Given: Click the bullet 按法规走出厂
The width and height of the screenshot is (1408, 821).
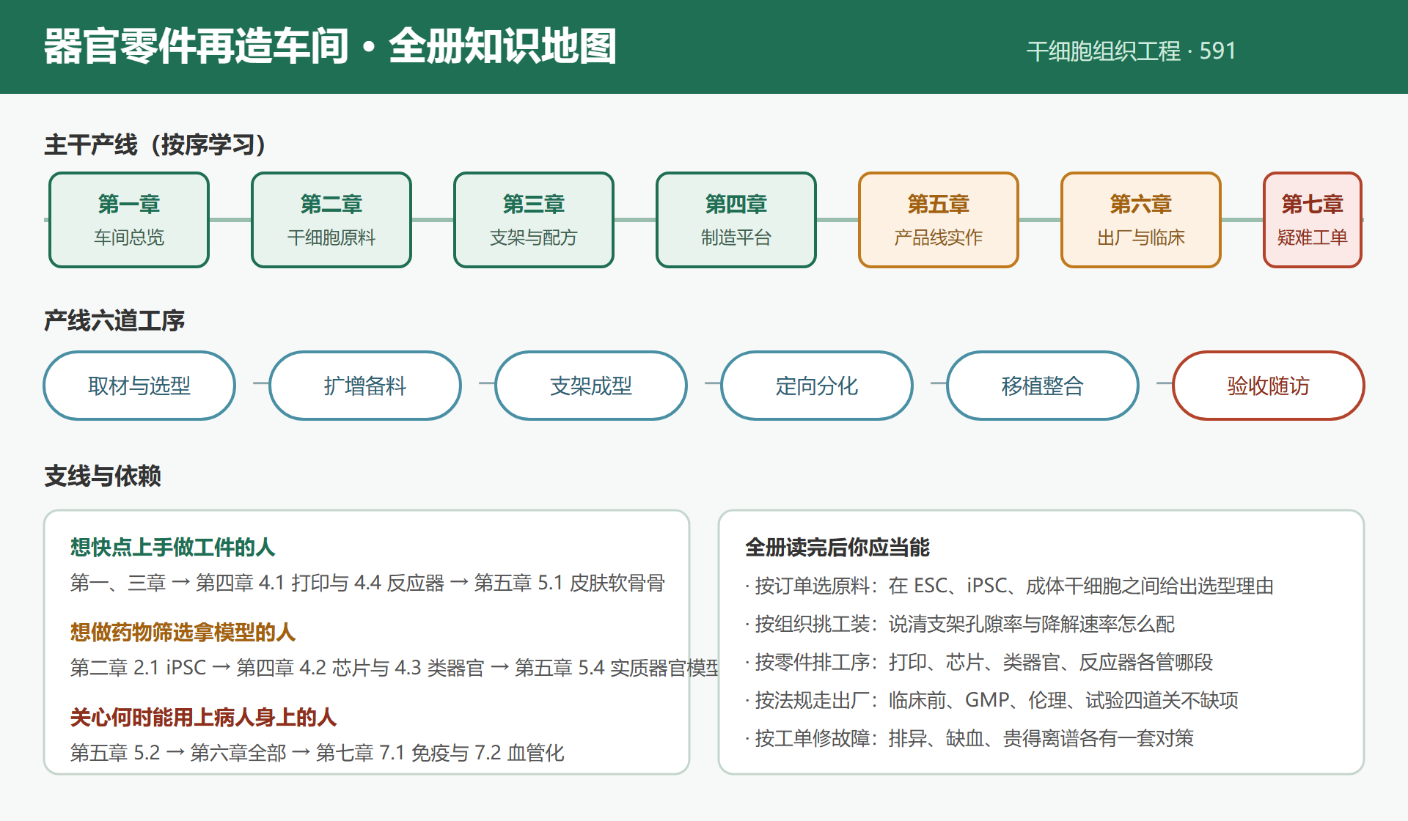Looking at the screenshot, I should click(991, 700).
